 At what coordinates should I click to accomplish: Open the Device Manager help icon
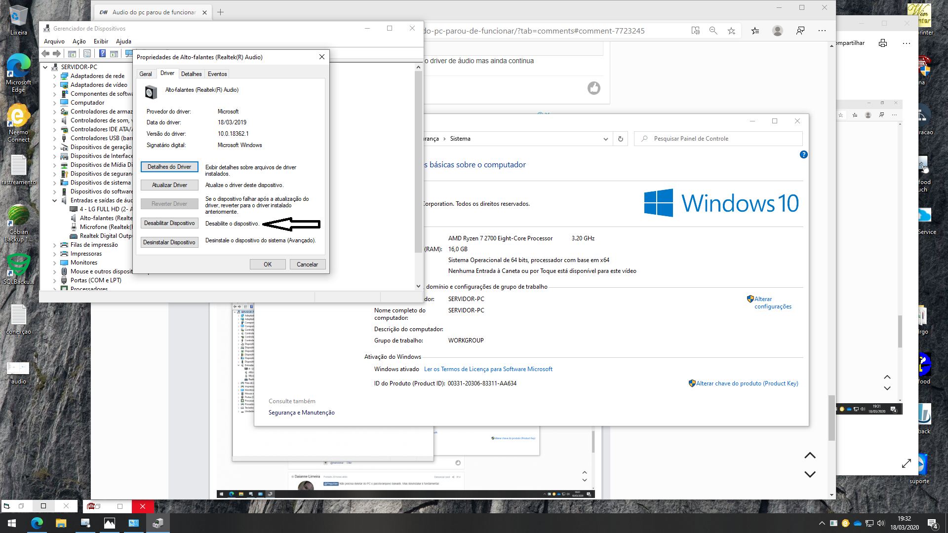102,53
